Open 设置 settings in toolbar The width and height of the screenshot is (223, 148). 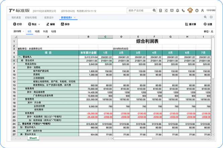[x=208, y=24]
